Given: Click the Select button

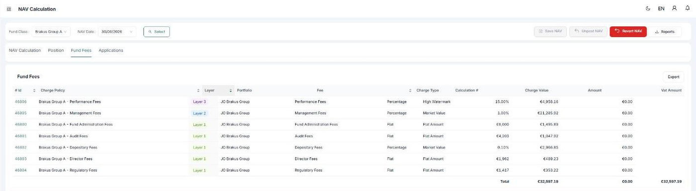Looking at the screenshot, I should pos(157,32).
